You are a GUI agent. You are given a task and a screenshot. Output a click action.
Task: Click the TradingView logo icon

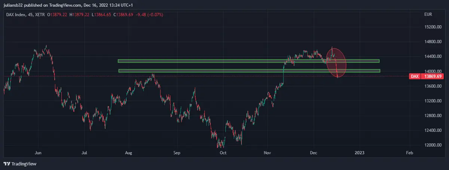(6, 164)
